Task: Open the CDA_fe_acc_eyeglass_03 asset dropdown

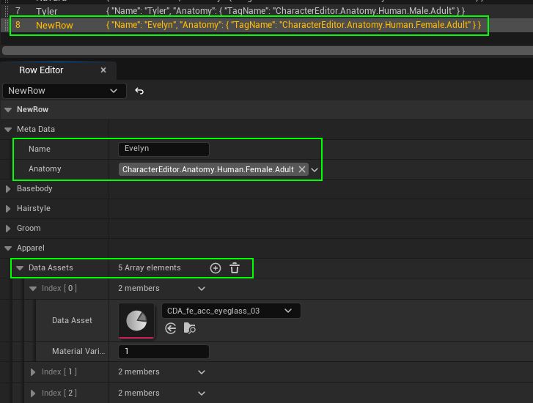Action: (230, 311)
